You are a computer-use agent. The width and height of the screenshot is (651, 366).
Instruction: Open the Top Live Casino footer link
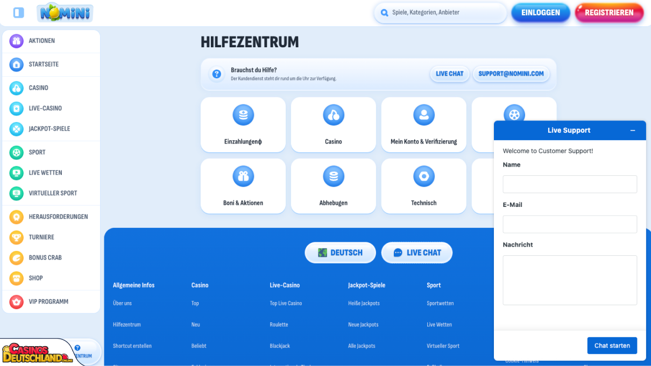pos(286,304)
